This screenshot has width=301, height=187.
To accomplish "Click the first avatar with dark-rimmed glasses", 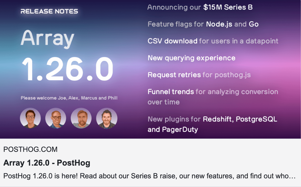I will coord(30,118).
